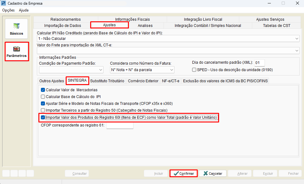The height and width of the screenshot is (184, 304).
Task: Open the Tabelas de CST tab
Action: (x=276, y=26)
